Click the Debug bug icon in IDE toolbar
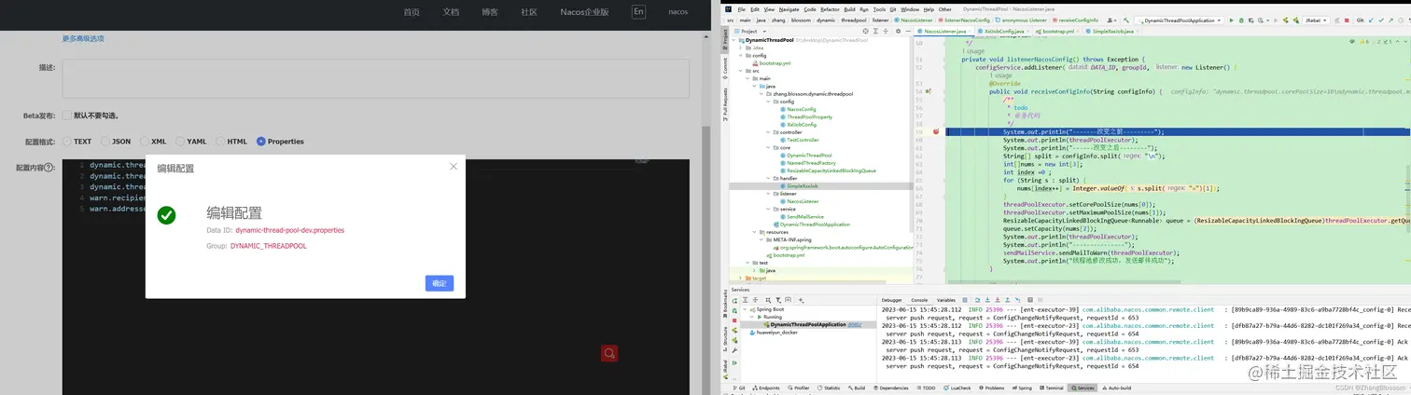The height and width of the screenshot is (395, 1411). [x=1241, y=20]
